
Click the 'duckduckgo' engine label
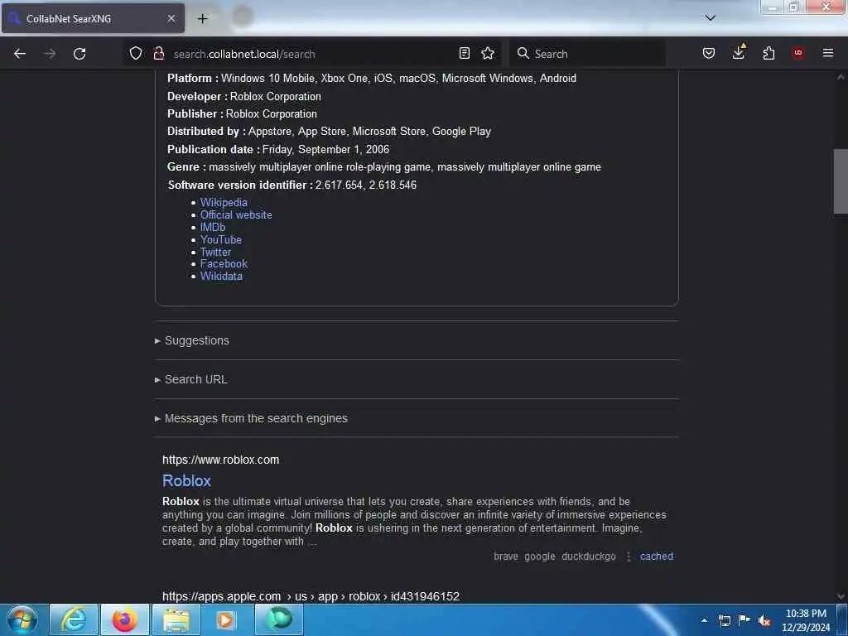click(x=589, y=556)
